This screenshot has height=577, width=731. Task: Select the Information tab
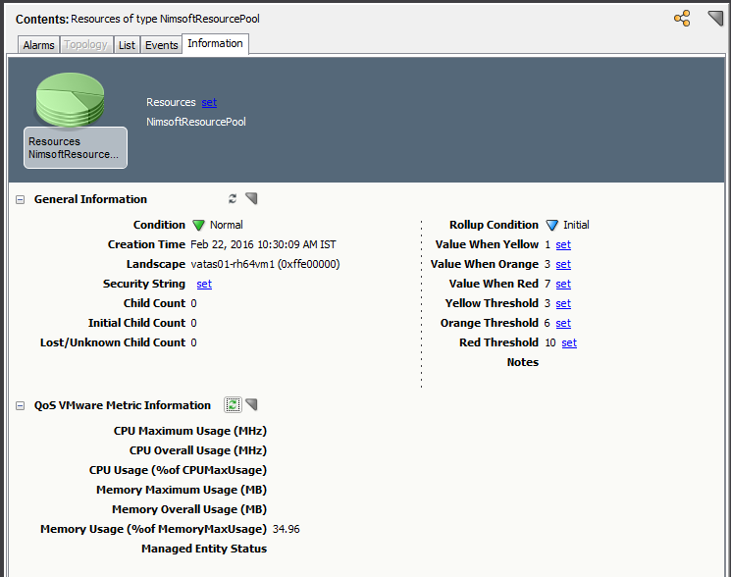click(x=215, y=44)
